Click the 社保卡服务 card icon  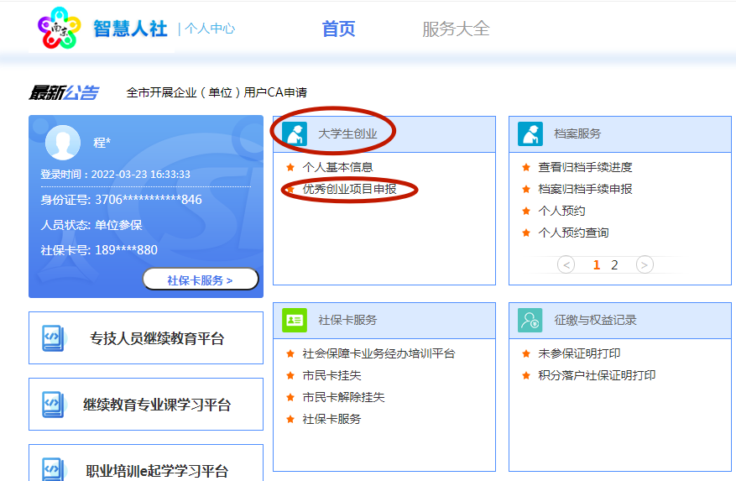(295, 320)
